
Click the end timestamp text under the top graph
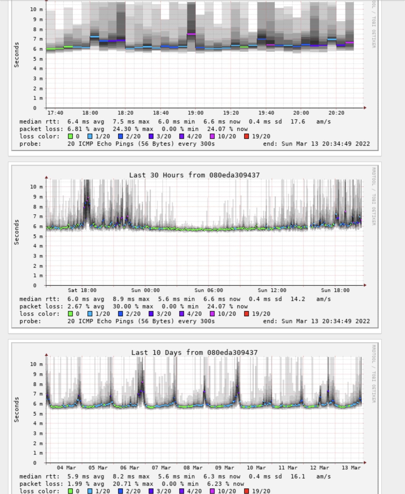coord(316,144)
